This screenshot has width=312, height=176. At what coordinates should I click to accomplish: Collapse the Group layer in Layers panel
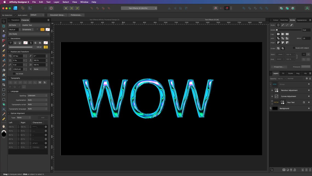click(271, 84)
